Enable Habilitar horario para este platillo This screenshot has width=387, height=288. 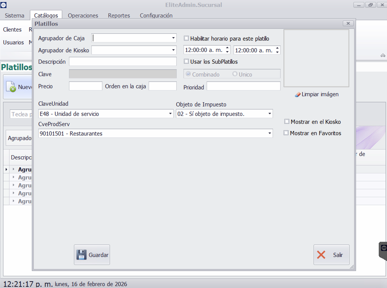[186, 39]
